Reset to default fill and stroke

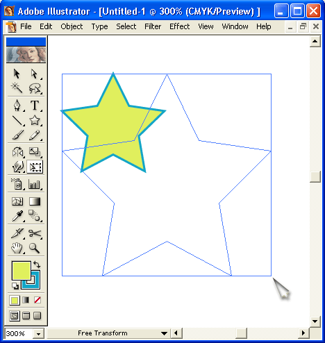[15, 286]
